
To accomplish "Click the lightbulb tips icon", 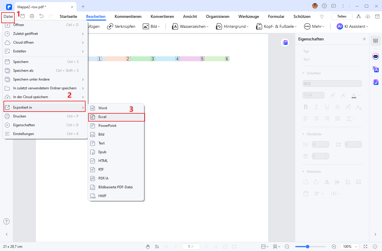I will pos(322,16).
